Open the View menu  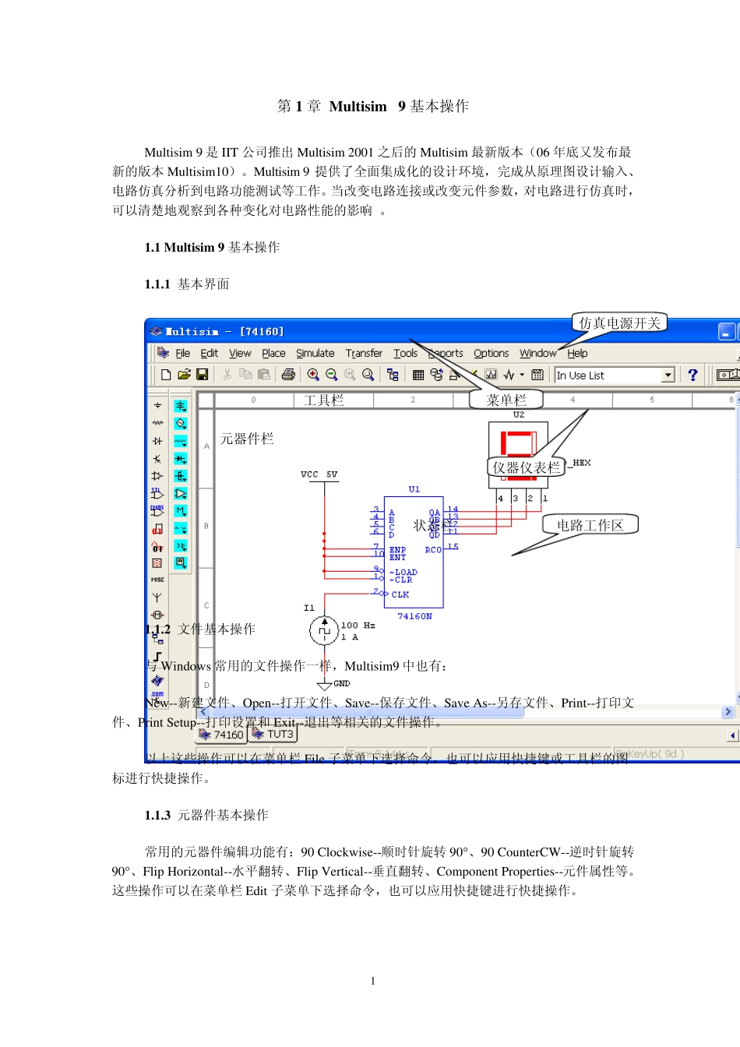click(240, 353)
